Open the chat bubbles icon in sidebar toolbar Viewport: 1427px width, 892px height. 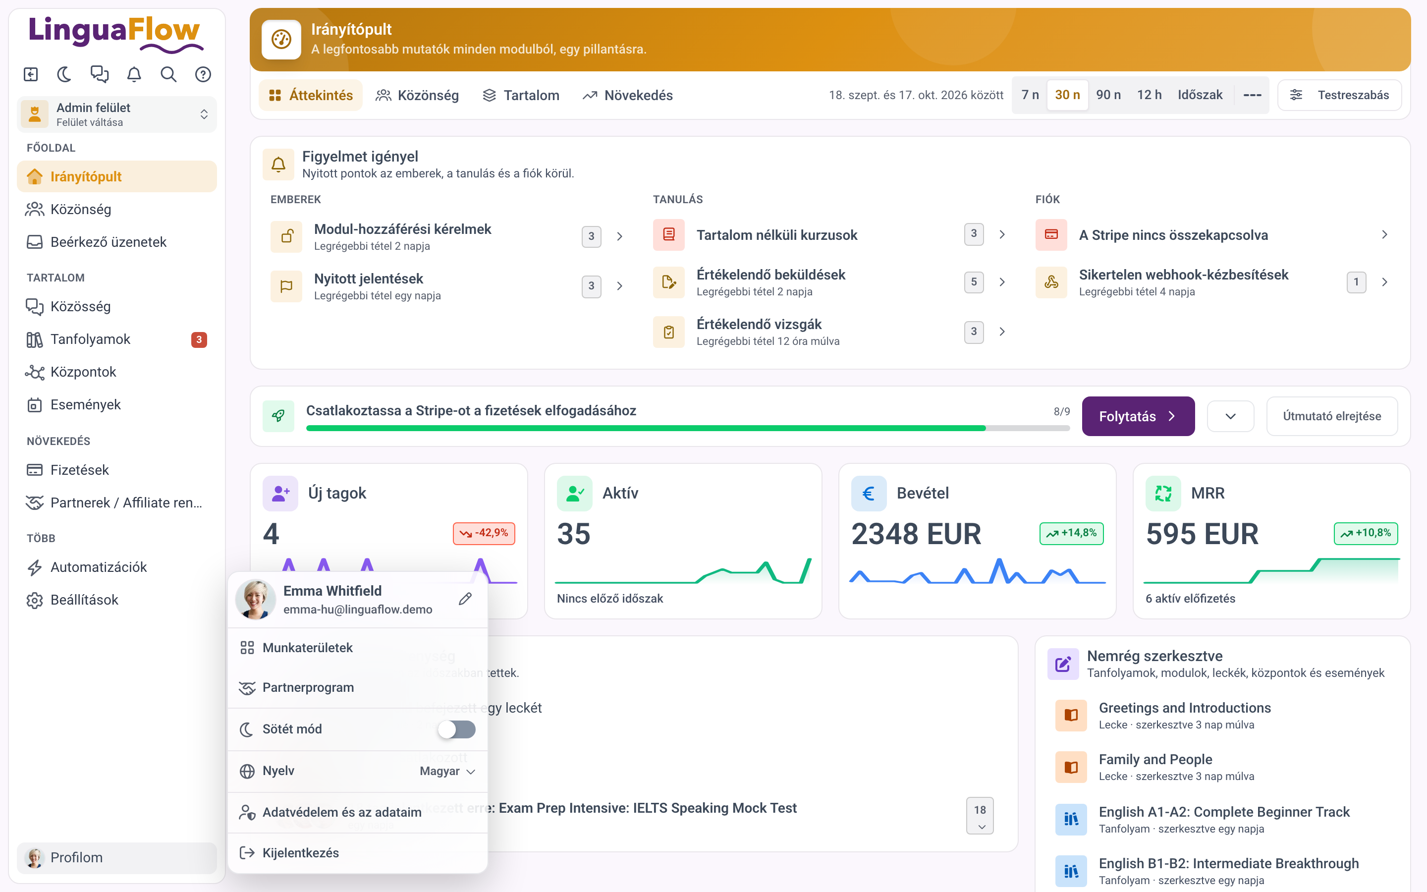click(99, 74)
